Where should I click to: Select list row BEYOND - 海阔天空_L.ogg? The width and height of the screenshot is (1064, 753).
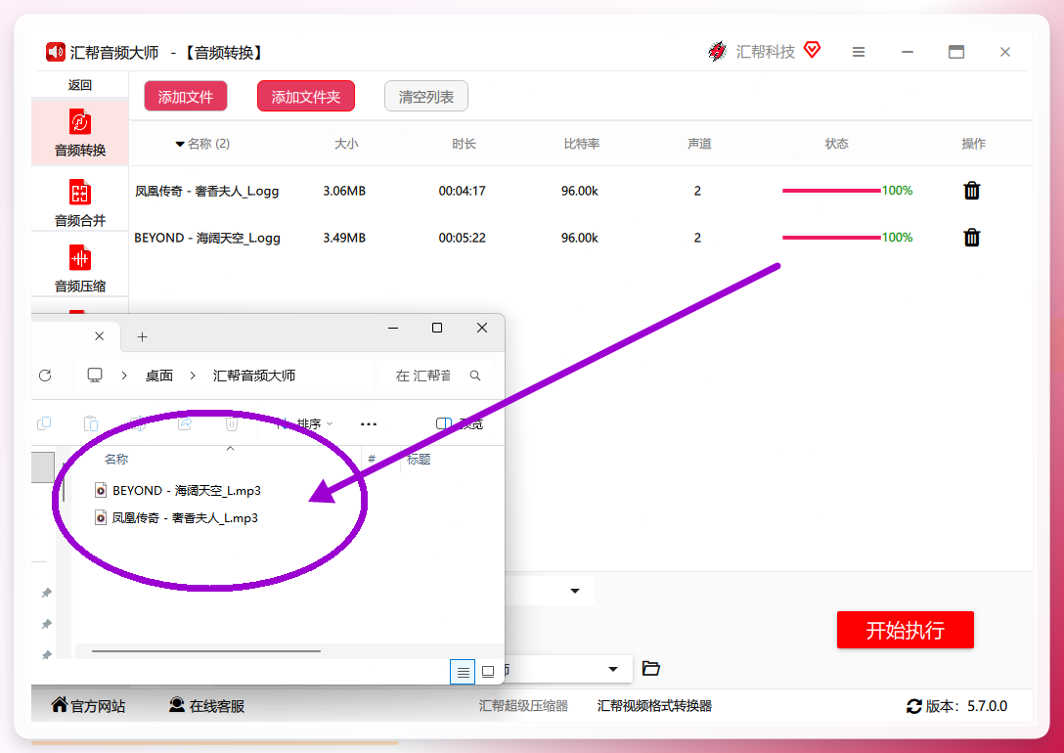207,238
